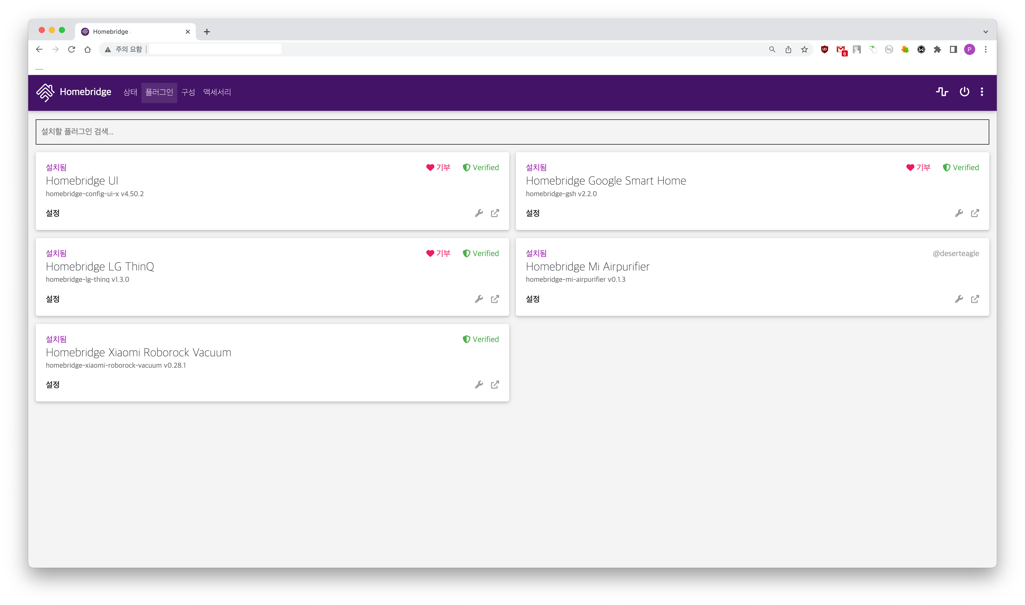Click the @deserteagle author link

coord(956,254)
